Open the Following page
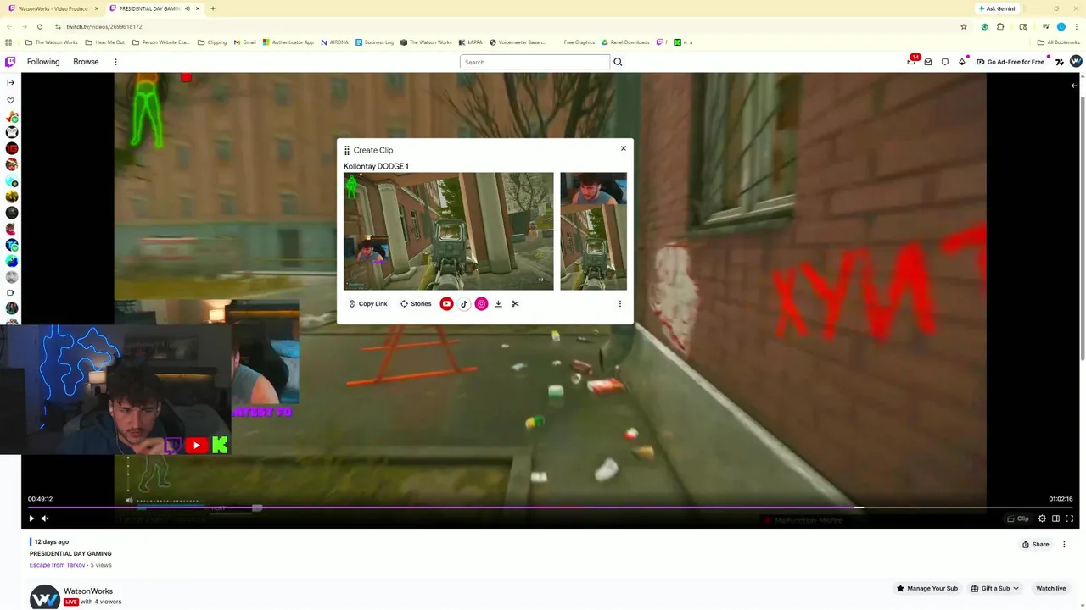Viewport: 1086px width, 610px height. pyautogui.click(x=43, y=62)
